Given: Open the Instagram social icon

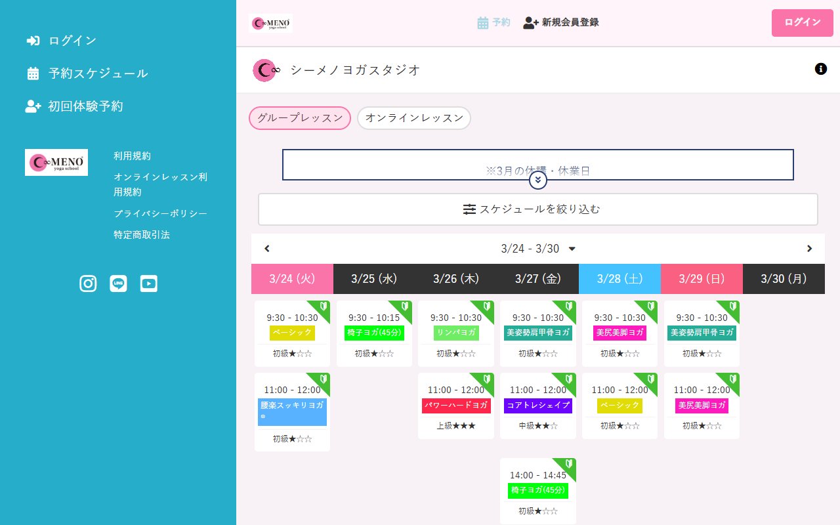Looking at the screenshot, I should [88, 283].
